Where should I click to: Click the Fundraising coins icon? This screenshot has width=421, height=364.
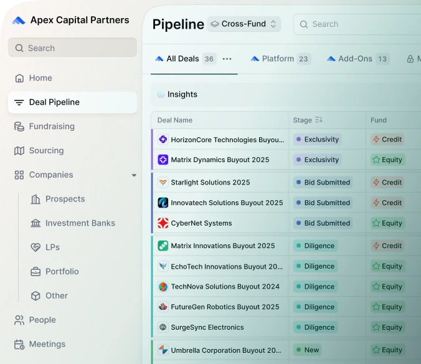pos(19,127)
